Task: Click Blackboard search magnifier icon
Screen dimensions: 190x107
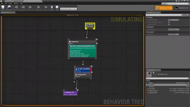Action: [x=189, y=78]
